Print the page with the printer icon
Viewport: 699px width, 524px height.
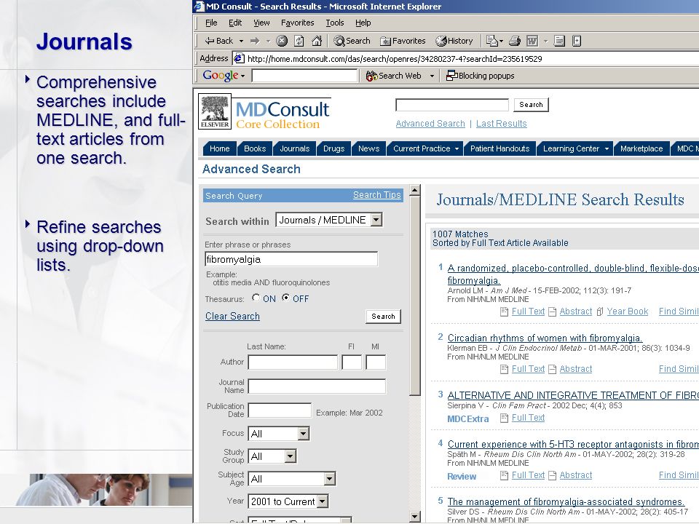pos(515,41)
